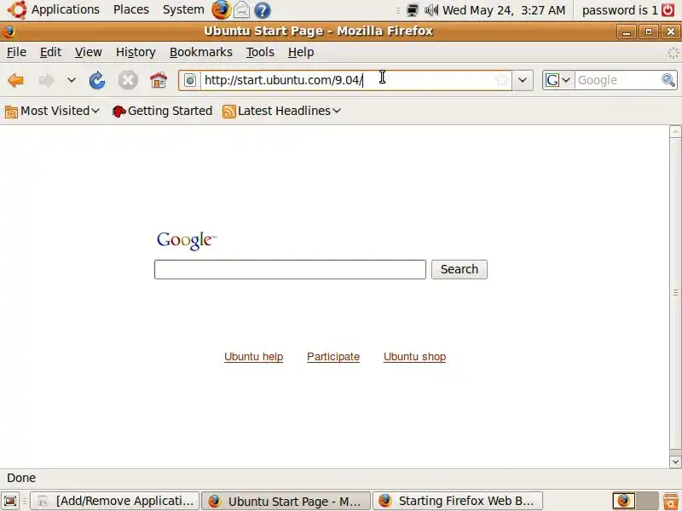682x511 pixels.
Task: Click the 'password is 1' user switcher
Action: [621, 10]
